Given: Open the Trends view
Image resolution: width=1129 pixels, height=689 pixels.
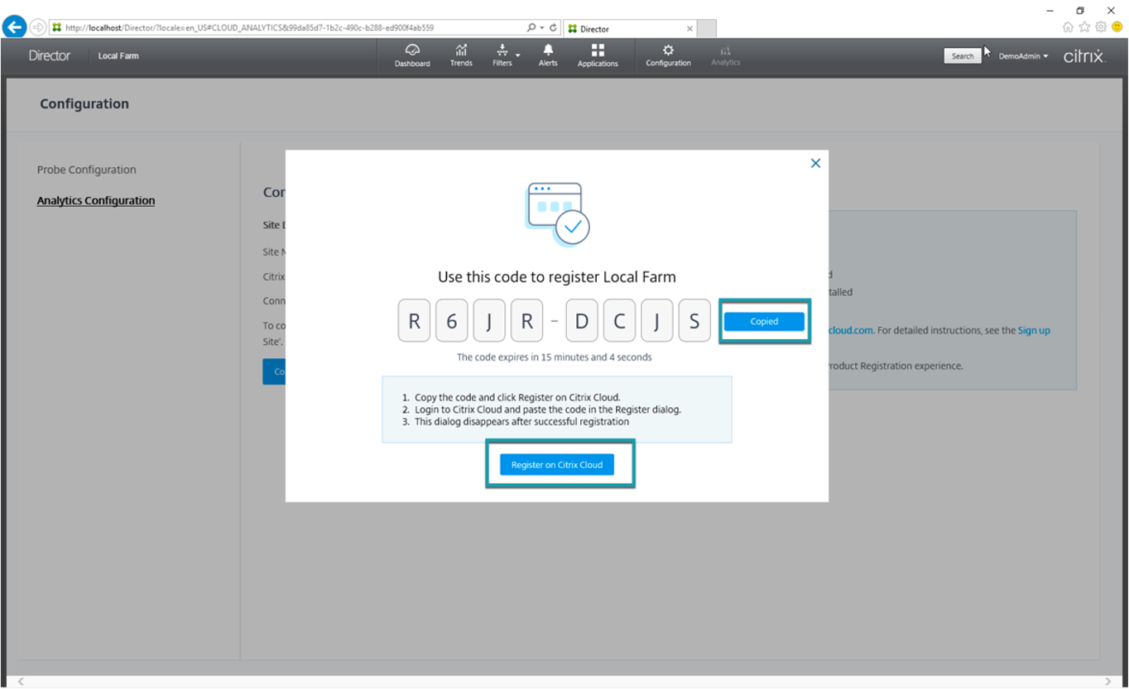Looking at the screenshot, I should pyautogui.click(x=461, y=55).
